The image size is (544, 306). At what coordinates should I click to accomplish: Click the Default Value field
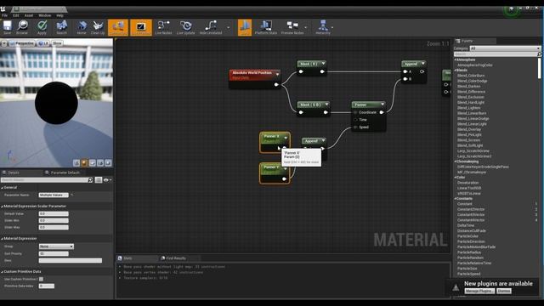click(x=54, y=213)
